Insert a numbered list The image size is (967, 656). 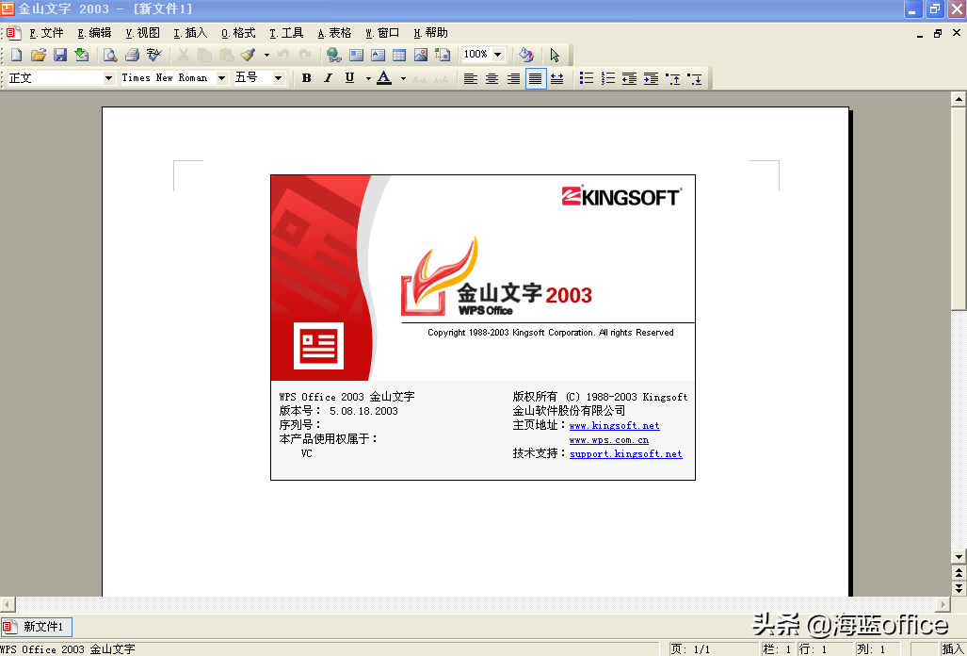(608, 78)
